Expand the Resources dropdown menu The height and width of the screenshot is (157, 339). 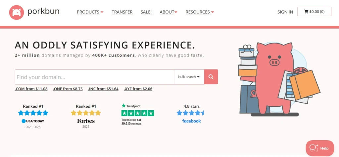pyautogui.click(x=200, y=12)
